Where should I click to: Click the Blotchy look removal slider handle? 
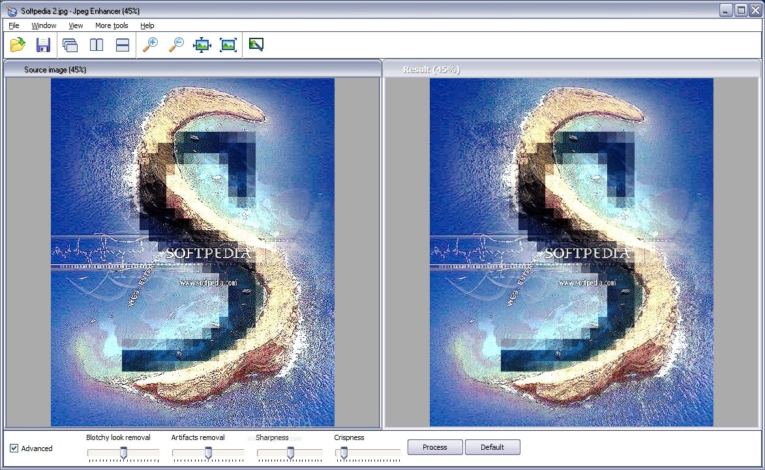click(x=123, y=453)
